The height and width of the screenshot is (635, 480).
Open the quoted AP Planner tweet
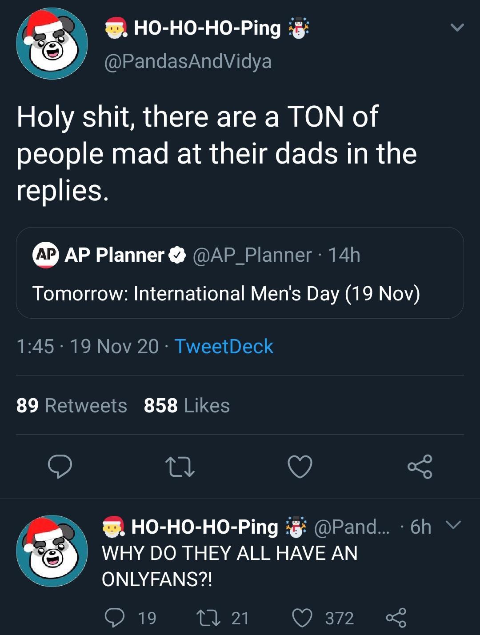[240, 293]
